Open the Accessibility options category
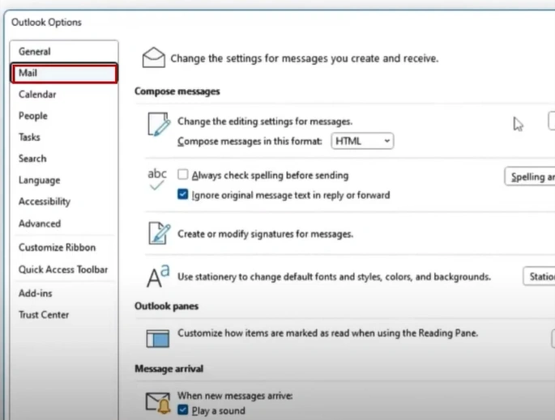555x420 pixels. [64, 202]
